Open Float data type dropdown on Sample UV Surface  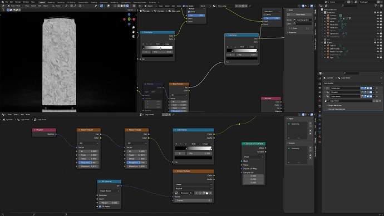click(x=253, y=157)
